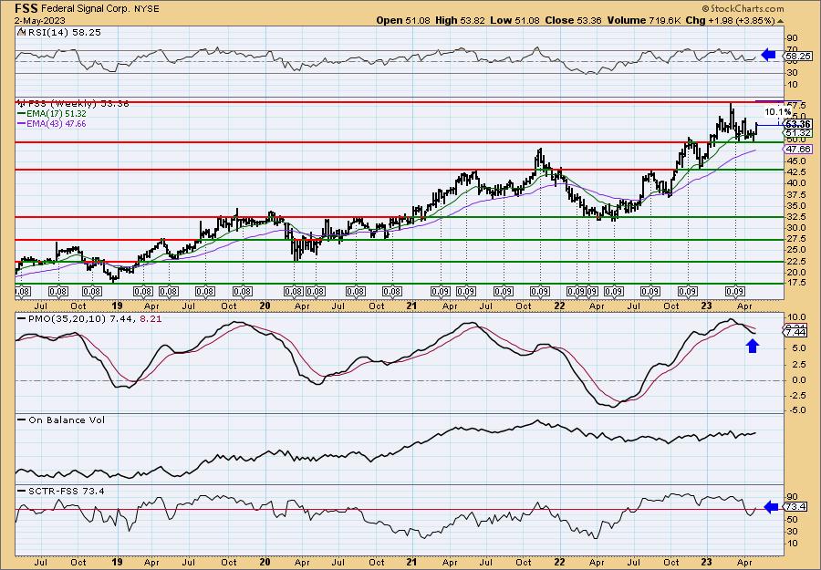Click the up-triangle icon after Chg
Image resolution: width=821 pixels, height=570 pixels.
(x=781, y=21)
